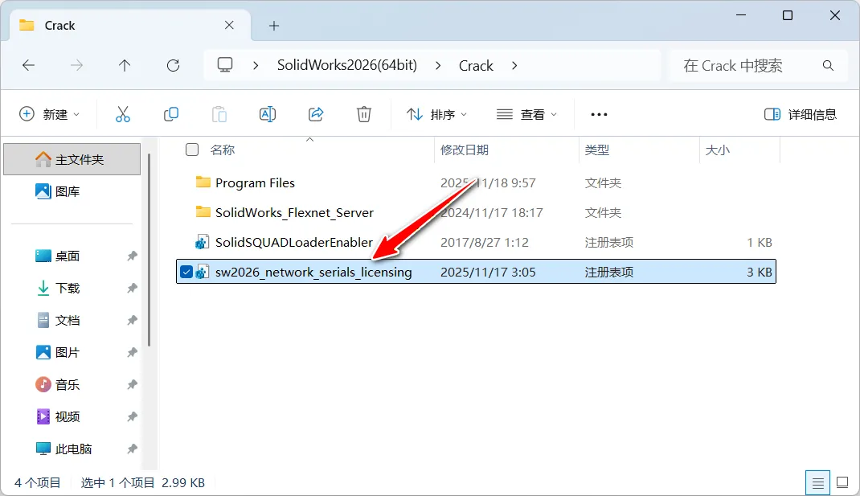Image resolution: width=860 pixels, height=496 pixels.
Task: Open 主文件夹 (Home) in sidebar
Action: (72, 159)
